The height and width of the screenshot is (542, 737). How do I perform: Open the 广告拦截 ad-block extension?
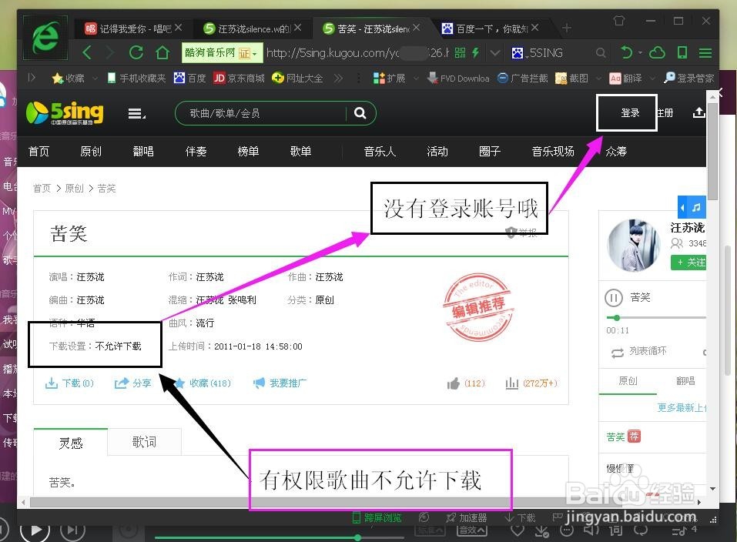click(523, 78)
